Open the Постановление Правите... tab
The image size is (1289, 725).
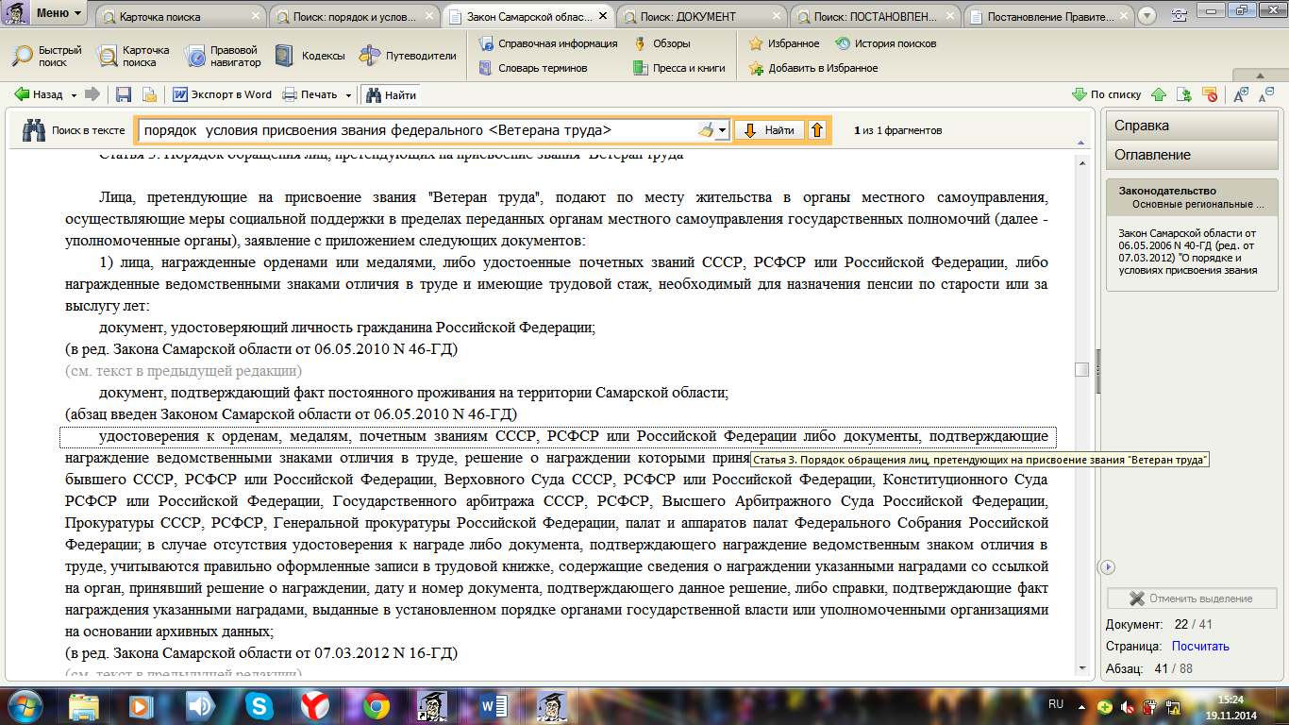point(1047,17)
